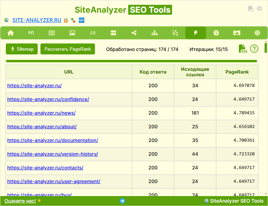
Task: Open the server info tab icon
Action: pos(113,33)
